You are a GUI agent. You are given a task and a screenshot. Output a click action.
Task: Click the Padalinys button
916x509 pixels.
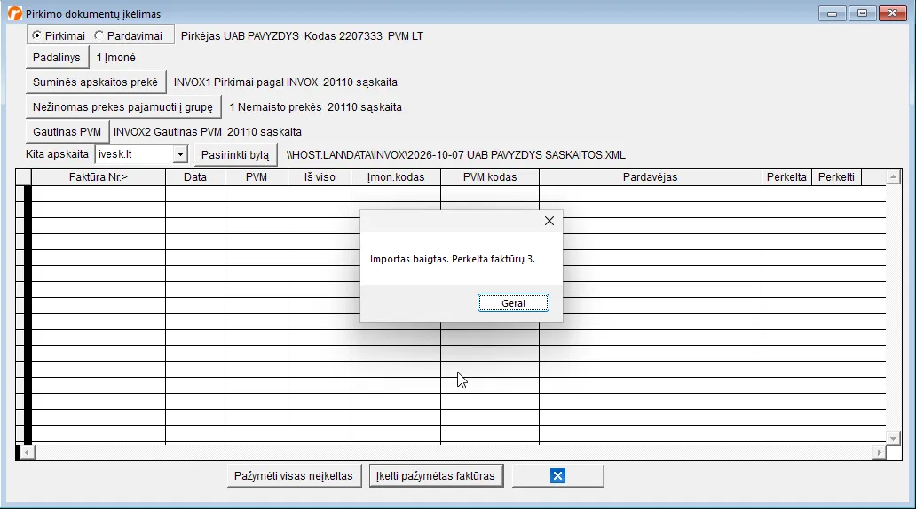(57, 58)
